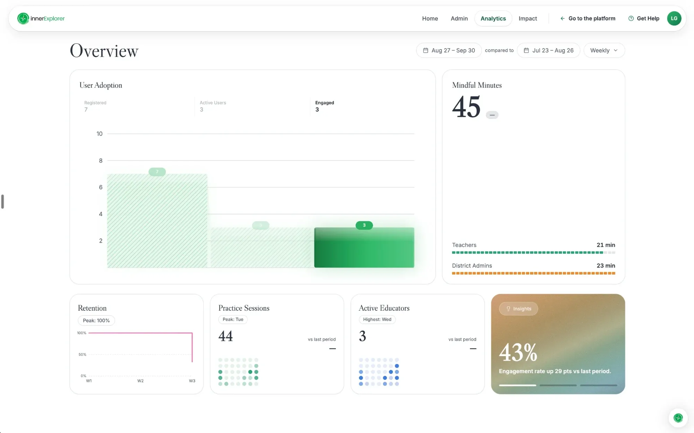
Task: Select the Engaged metric tab
Action: (368, 106)
